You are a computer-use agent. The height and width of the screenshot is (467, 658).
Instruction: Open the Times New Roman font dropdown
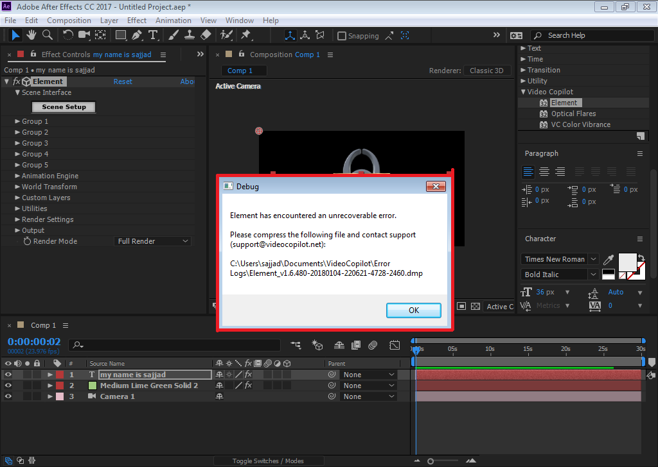pos(560,259)
